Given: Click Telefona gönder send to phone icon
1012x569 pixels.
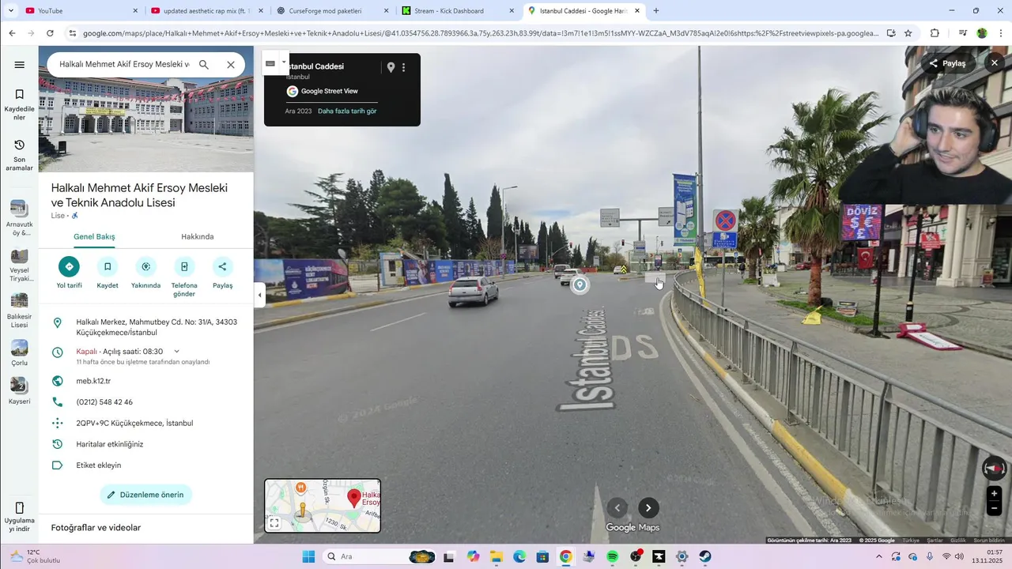Looking at the screenshot, I should pyautogui.click(x=184, y=267).
